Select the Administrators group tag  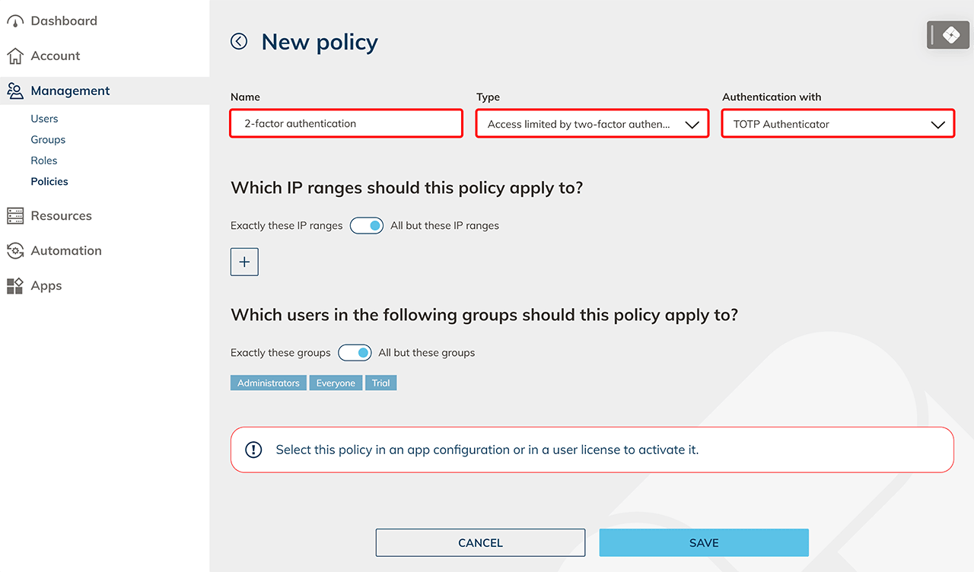(x=269, y=383)
